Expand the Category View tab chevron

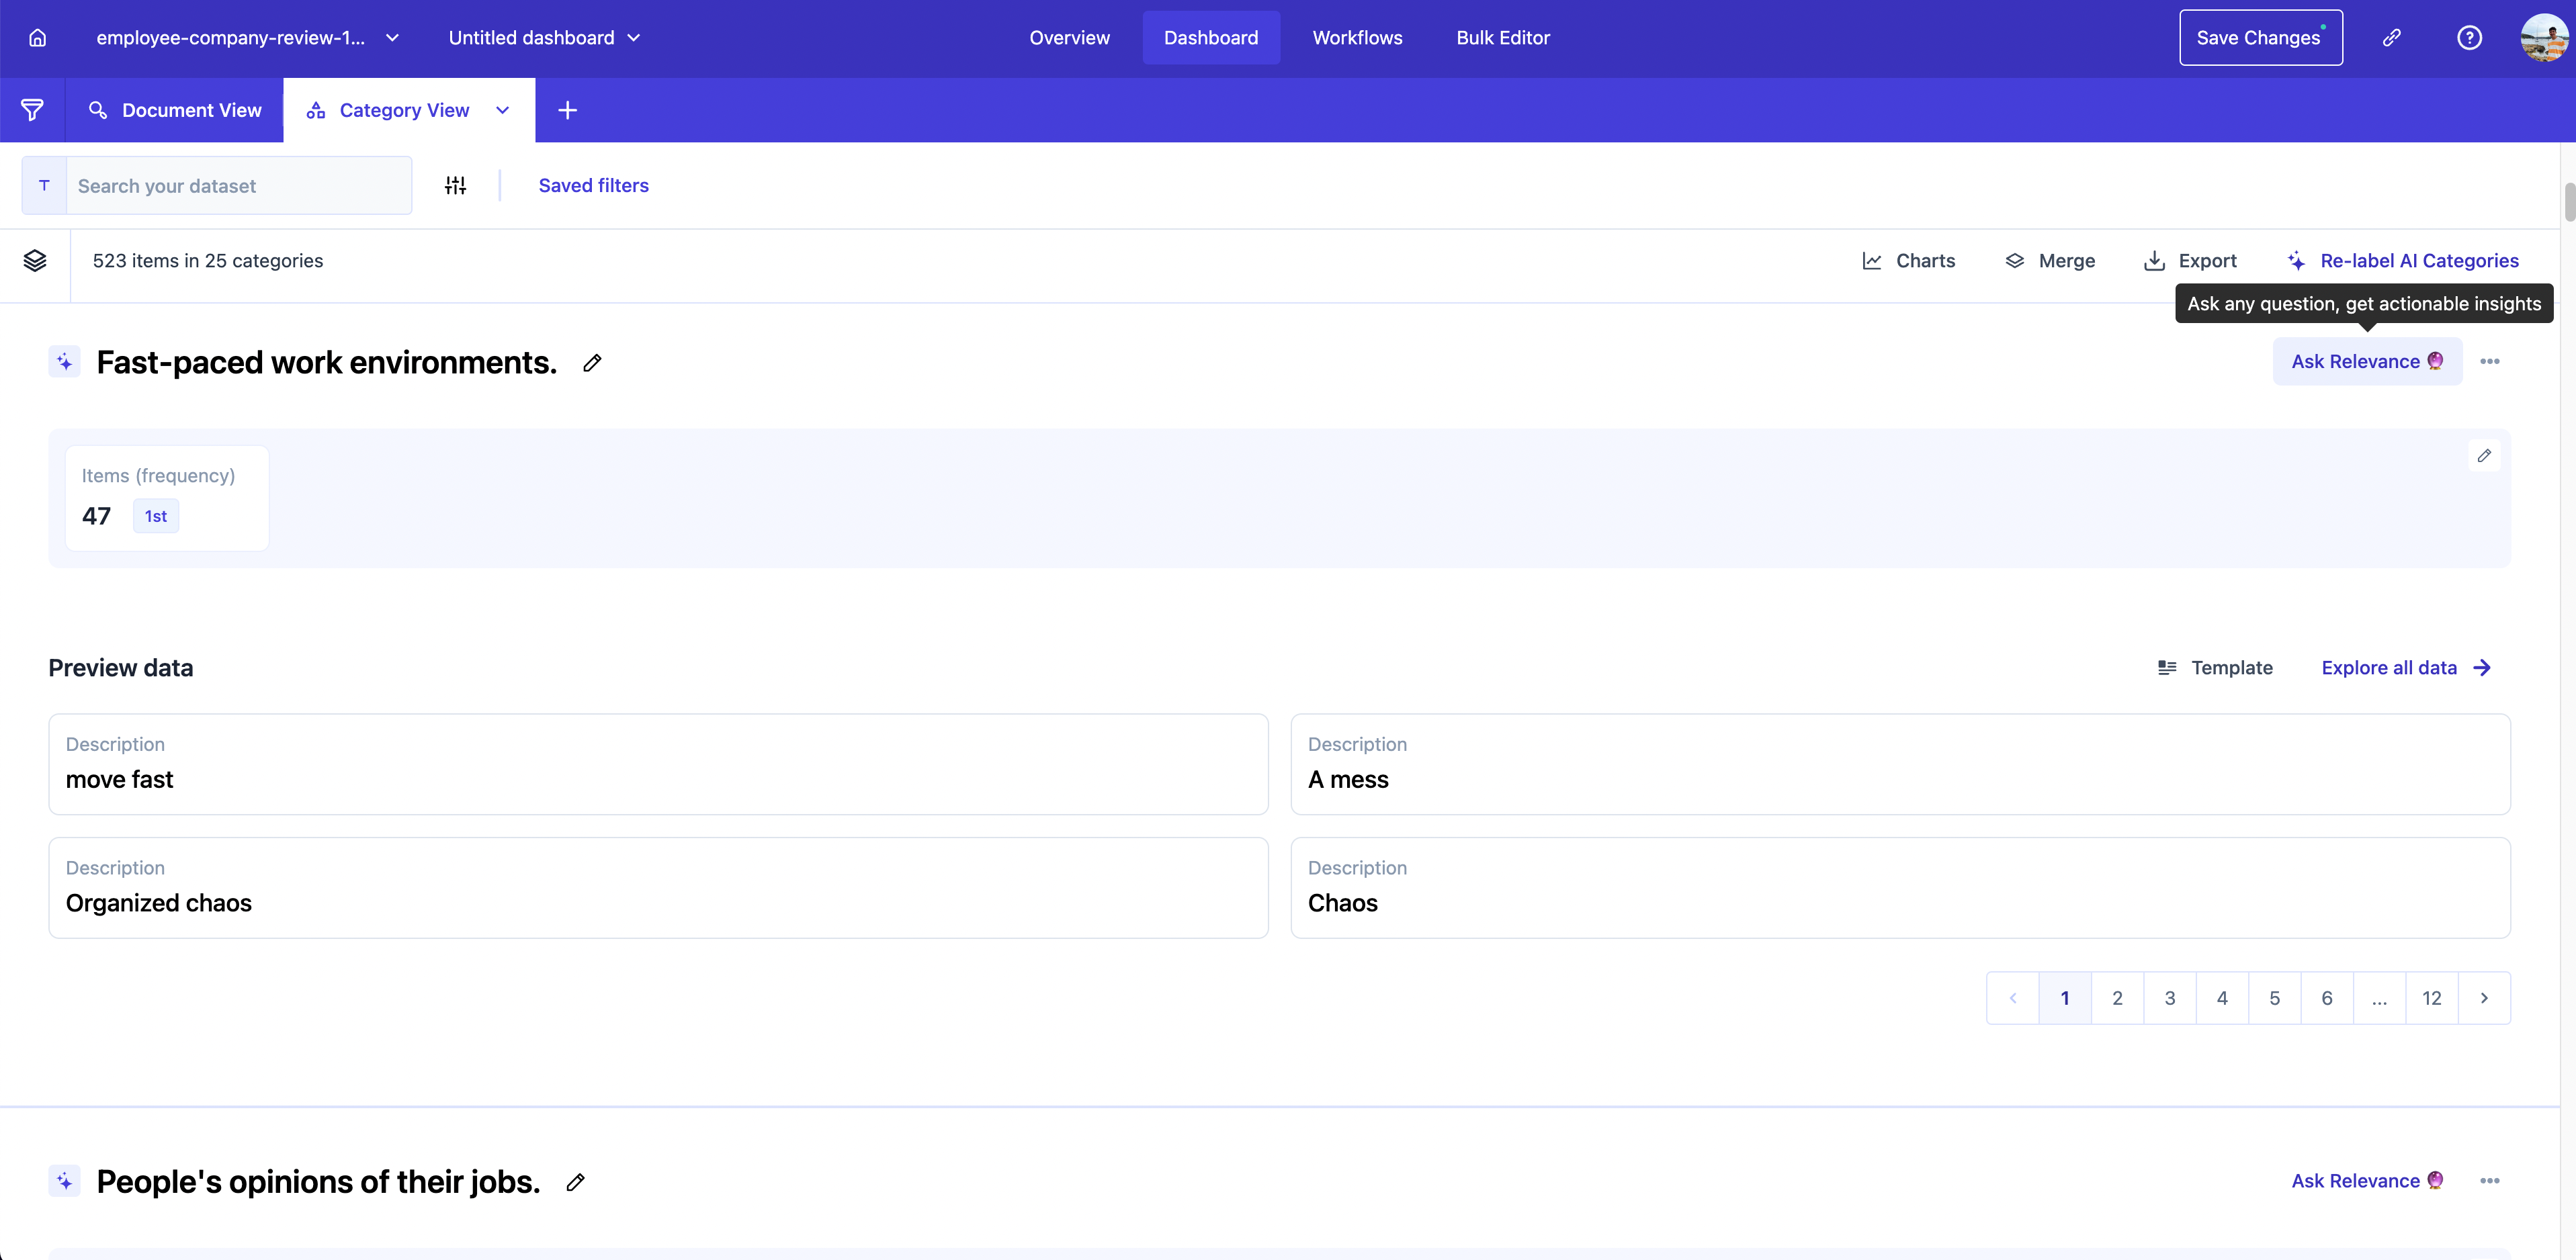[x=502, y=110]
